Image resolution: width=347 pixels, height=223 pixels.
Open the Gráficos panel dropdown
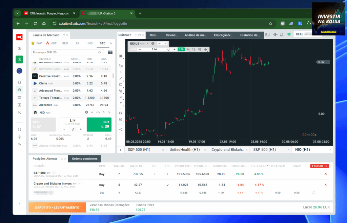pyautogui.click(x=125, y=35)
